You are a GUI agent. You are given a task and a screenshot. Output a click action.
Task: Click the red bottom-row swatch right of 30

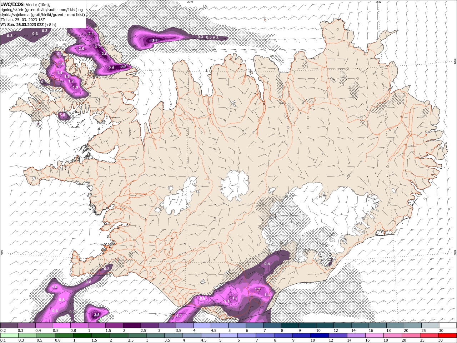(x=447, y=335)
